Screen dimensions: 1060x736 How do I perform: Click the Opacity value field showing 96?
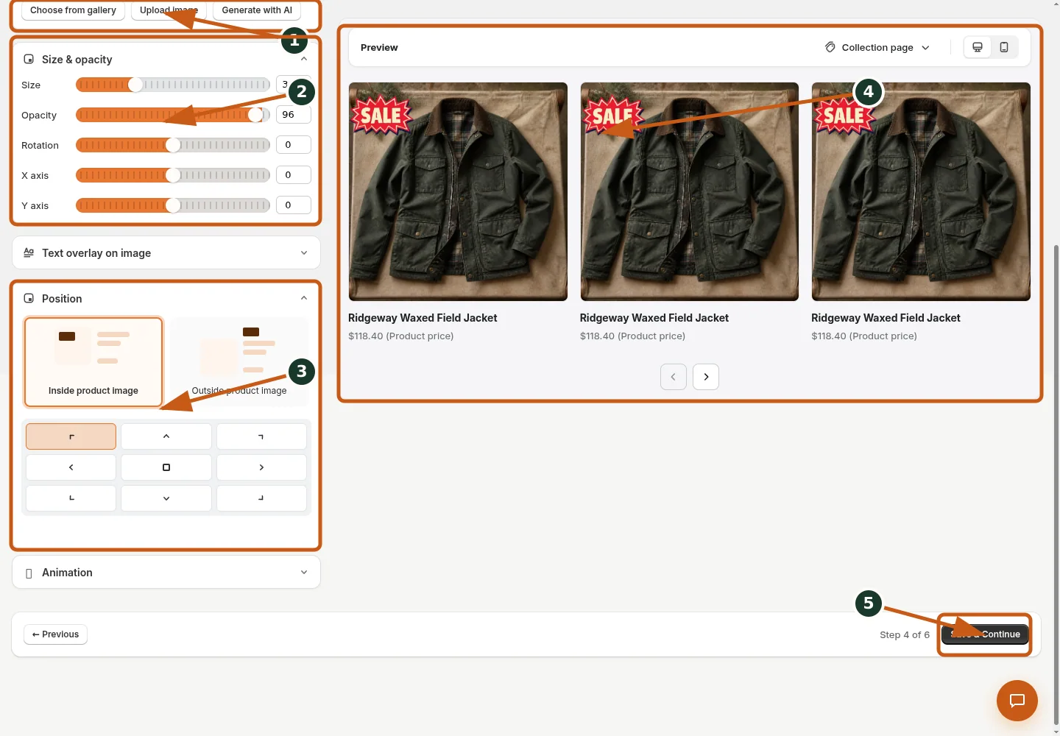294,115
